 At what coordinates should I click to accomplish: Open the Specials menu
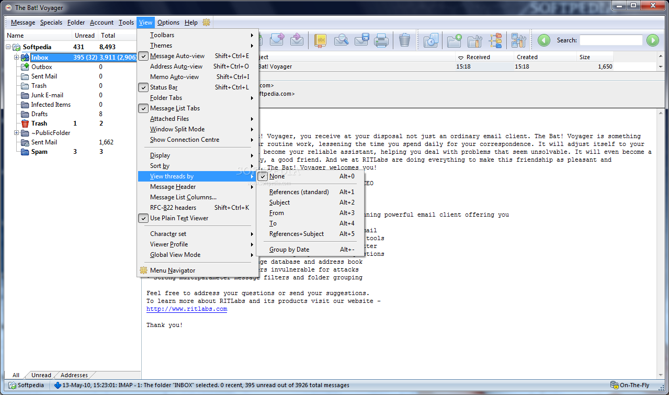[x=51, y=22]
